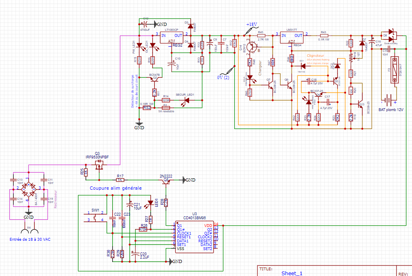Select the R28 22K resistor
The width and height of the screenshot is (412, 276).
point(166,203)
